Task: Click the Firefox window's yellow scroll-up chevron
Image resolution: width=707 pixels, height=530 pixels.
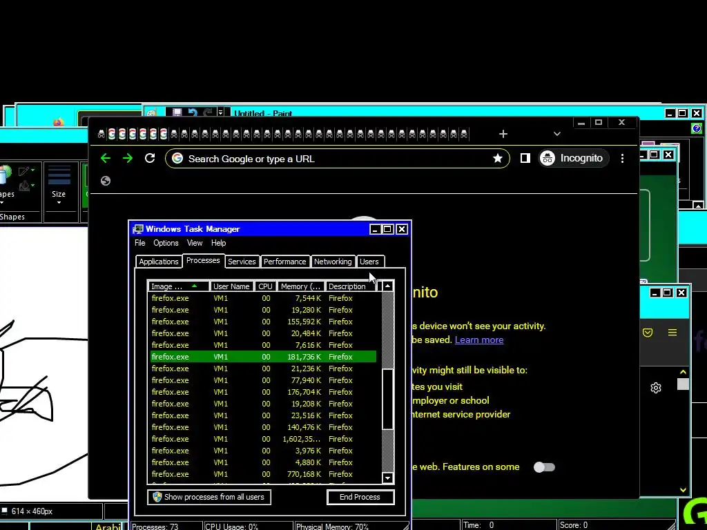Action: click(x=683, y=372)
